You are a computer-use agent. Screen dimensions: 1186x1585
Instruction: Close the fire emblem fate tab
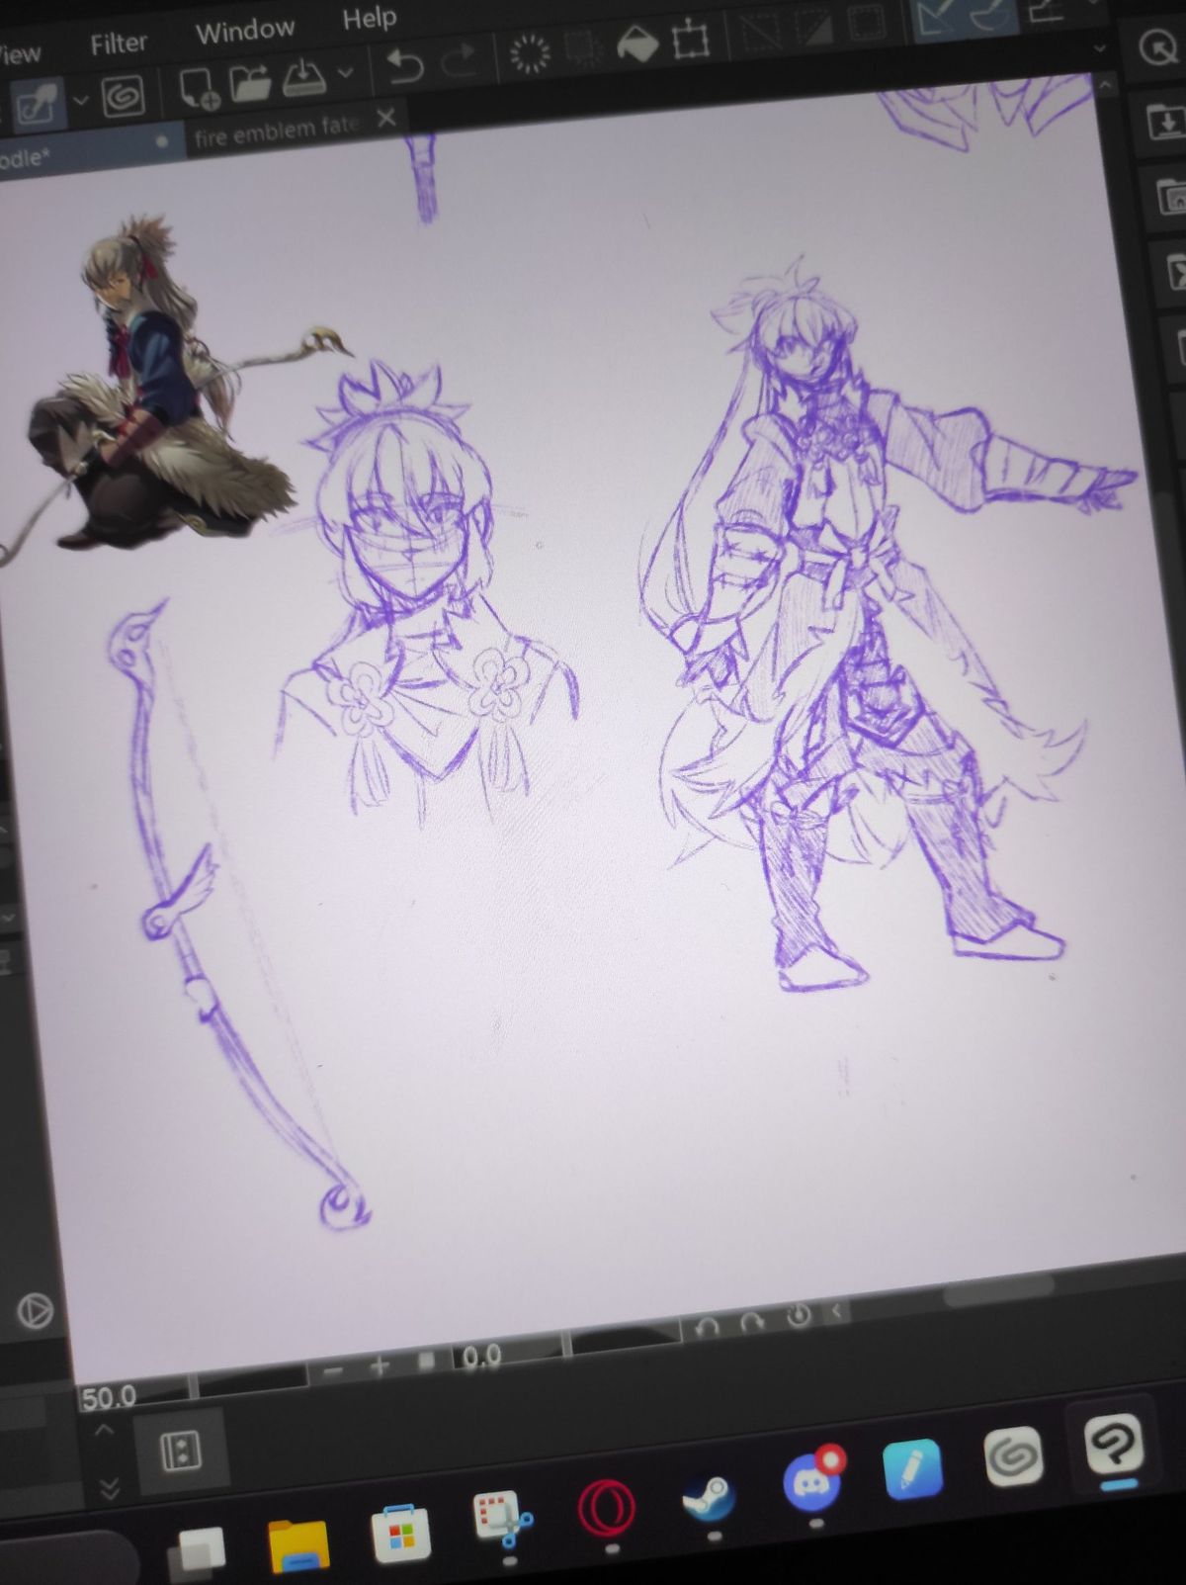(x=386, y=120)
